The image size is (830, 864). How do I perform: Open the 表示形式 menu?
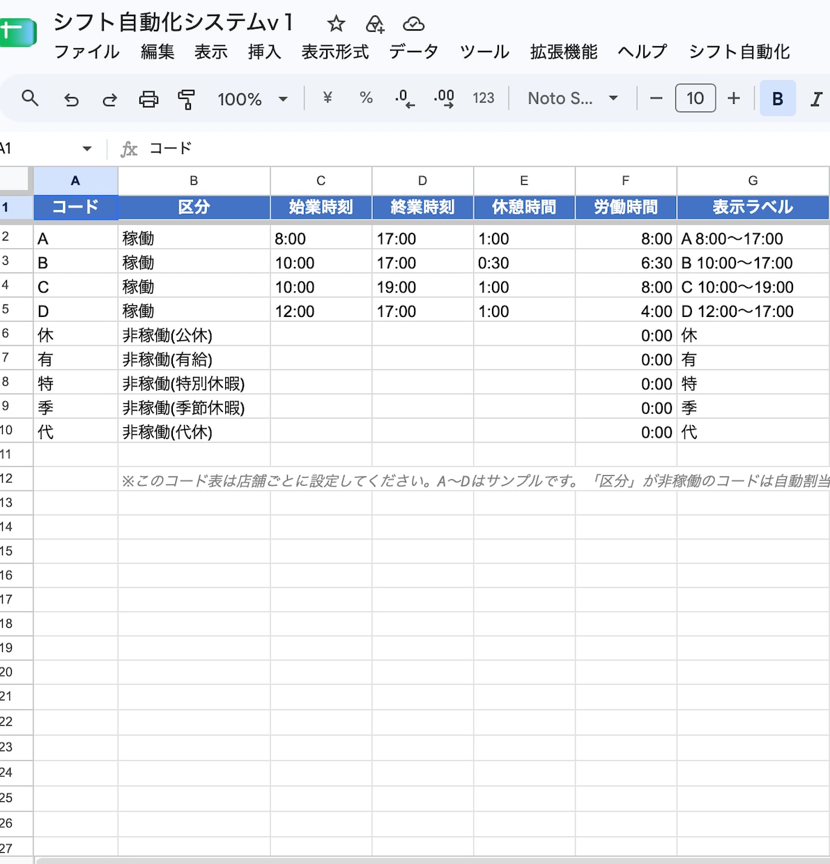[x=335, y=52]
